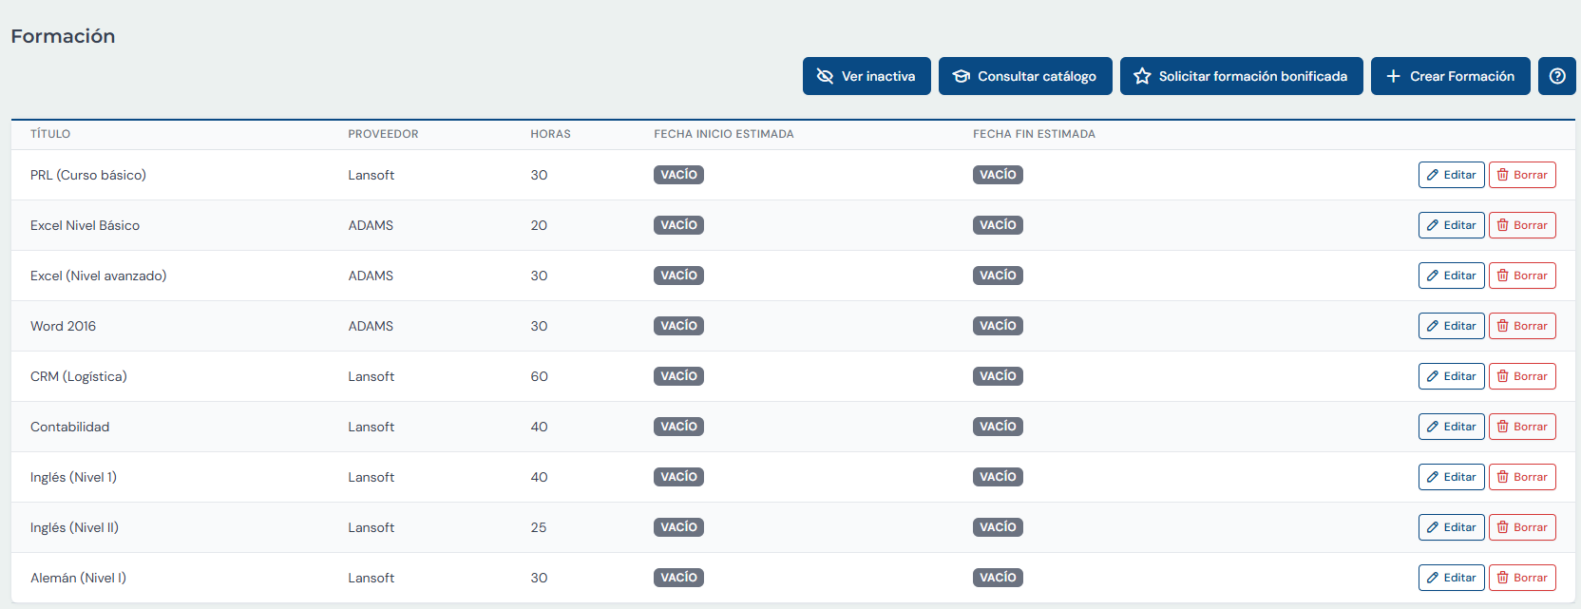Click the HORAS column header
1581x609 pixels.
(550, 134)
